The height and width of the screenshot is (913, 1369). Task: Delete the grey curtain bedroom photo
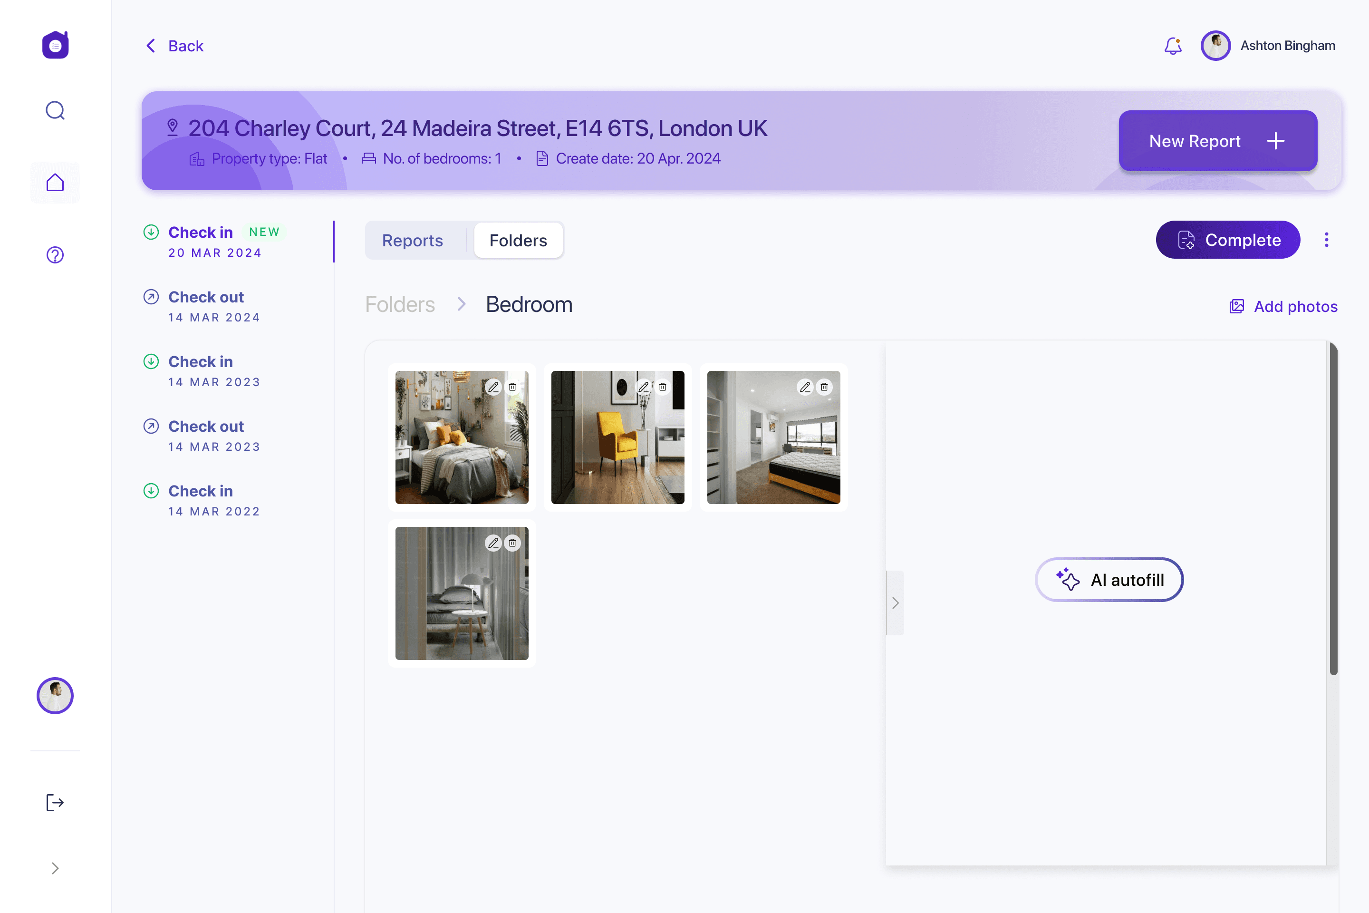coord(512,543)
